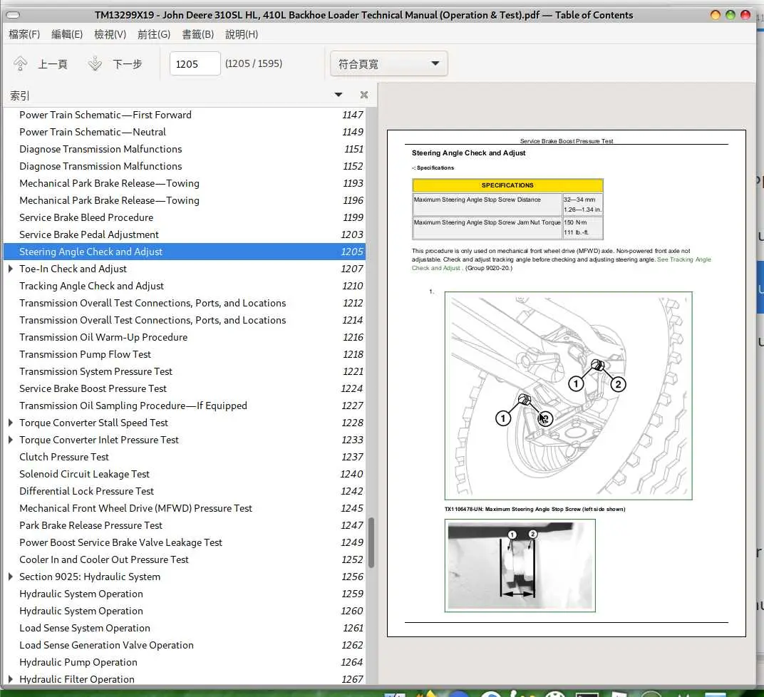
Task: Select Tracking Angle Check and Adjust index entry
Action: [184, 286]
